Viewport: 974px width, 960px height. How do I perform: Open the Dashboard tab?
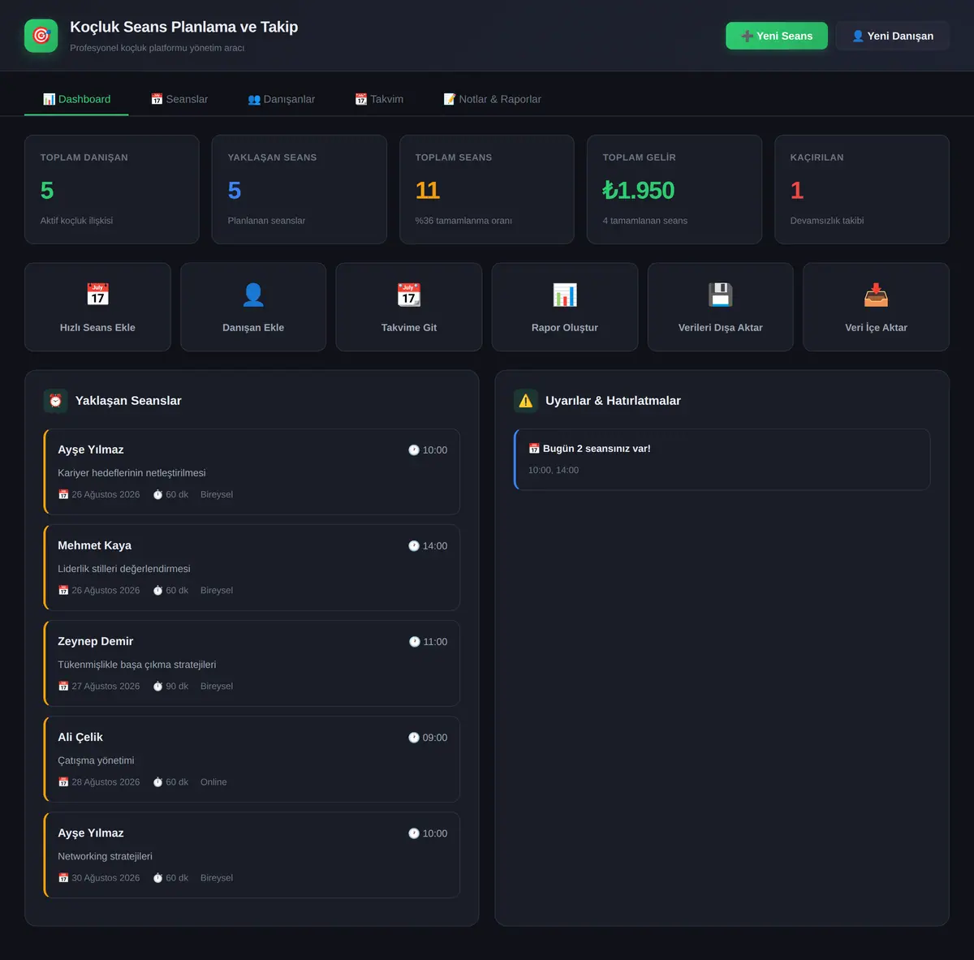pyautogui.click(x=76, y=99)
